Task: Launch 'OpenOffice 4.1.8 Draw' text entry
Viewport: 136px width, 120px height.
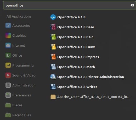Action: [76, 47]
